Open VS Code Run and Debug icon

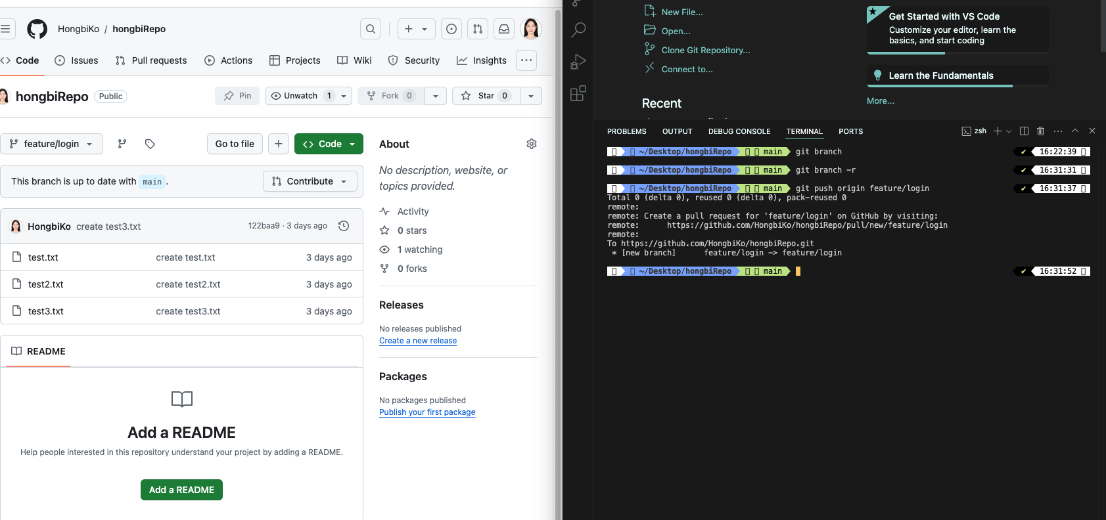coord(578,62)
